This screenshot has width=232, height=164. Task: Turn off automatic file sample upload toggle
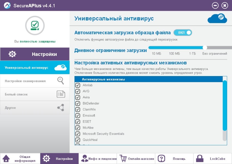tap(183, 33)
